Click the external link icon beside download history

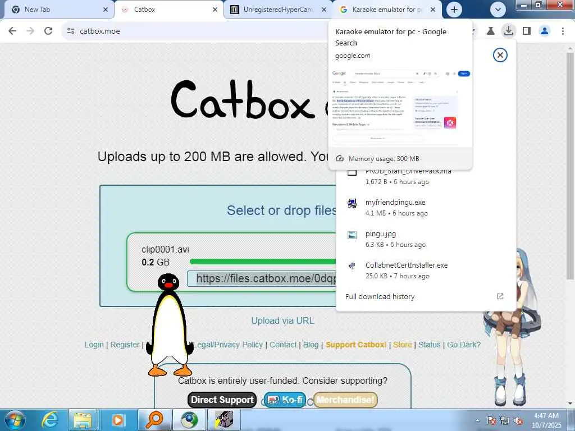tap(500, 296)
